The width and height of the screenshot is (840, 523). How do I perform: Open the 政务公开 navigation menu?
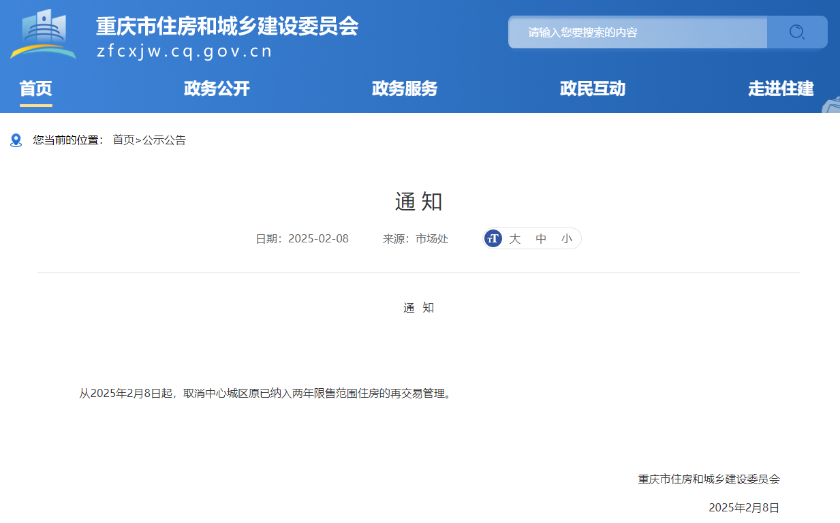[x=217, y=89]
